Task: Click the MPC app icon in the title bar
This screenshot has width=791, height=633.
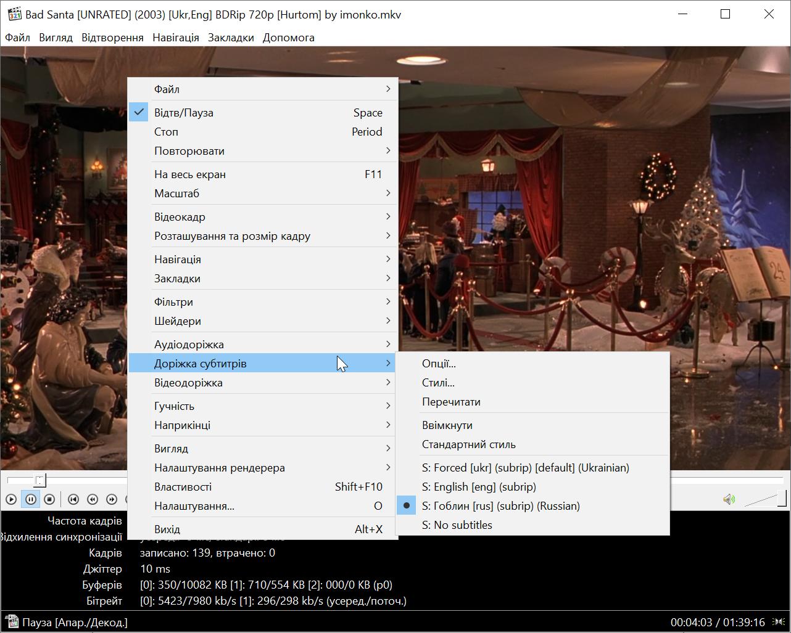Action: (14, 14)
